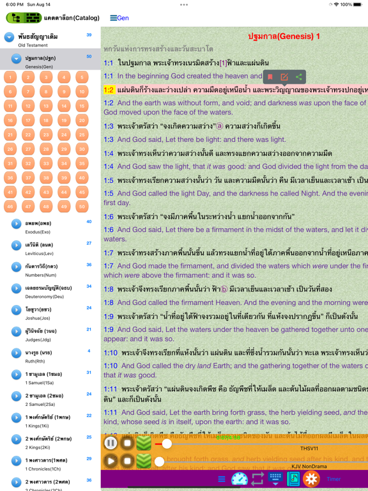Expand the 1 Chronicles book

pyautogui.click(x=16, y=461)
